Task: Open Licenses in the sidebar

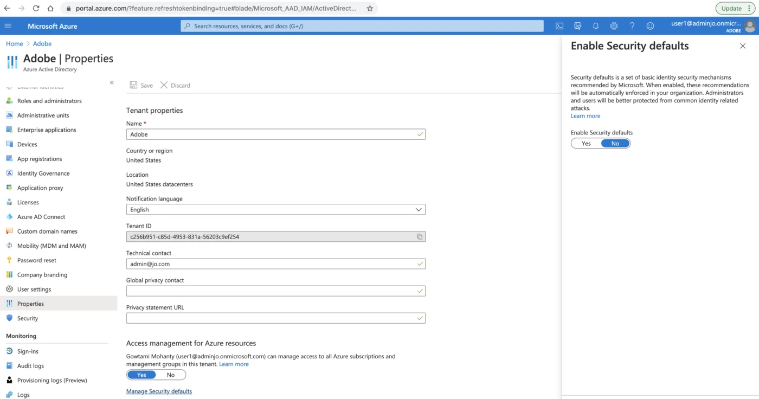Action: [28, 202]
